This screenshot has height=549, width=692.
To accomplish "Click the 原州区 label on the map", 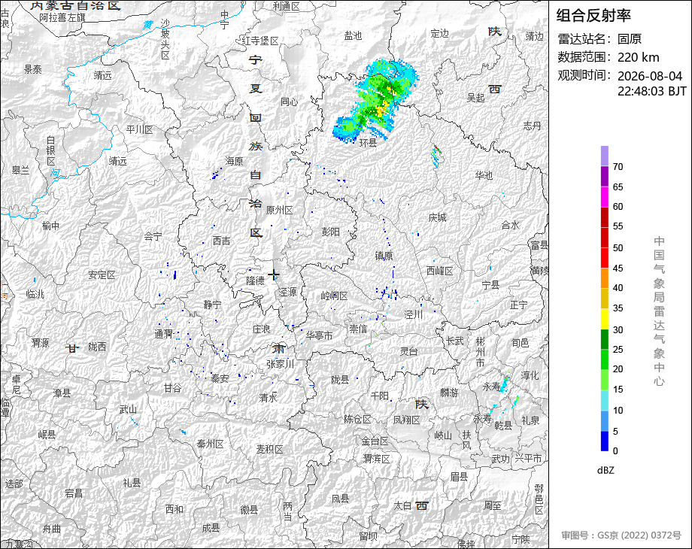I will coord(279,210).
